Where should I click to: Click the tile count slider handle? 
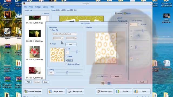77,52
